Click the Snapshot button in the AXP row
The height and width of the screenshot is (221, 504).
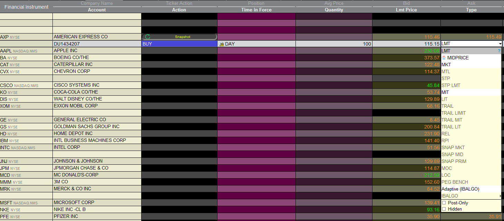click(180, 37)
